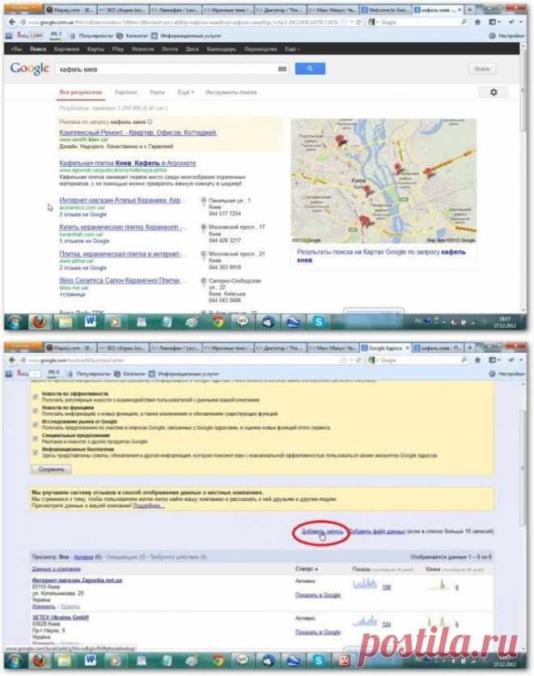
Task: Open Популярность dropdown in upper bookmarks bar
Action: pyautogui.click(x=91, y=36)
